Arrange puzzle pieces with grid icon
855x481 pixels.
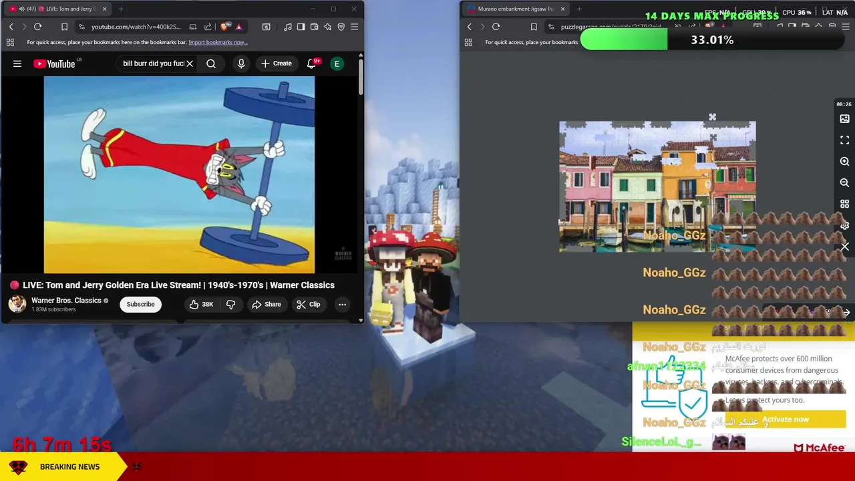click(844, 204)
